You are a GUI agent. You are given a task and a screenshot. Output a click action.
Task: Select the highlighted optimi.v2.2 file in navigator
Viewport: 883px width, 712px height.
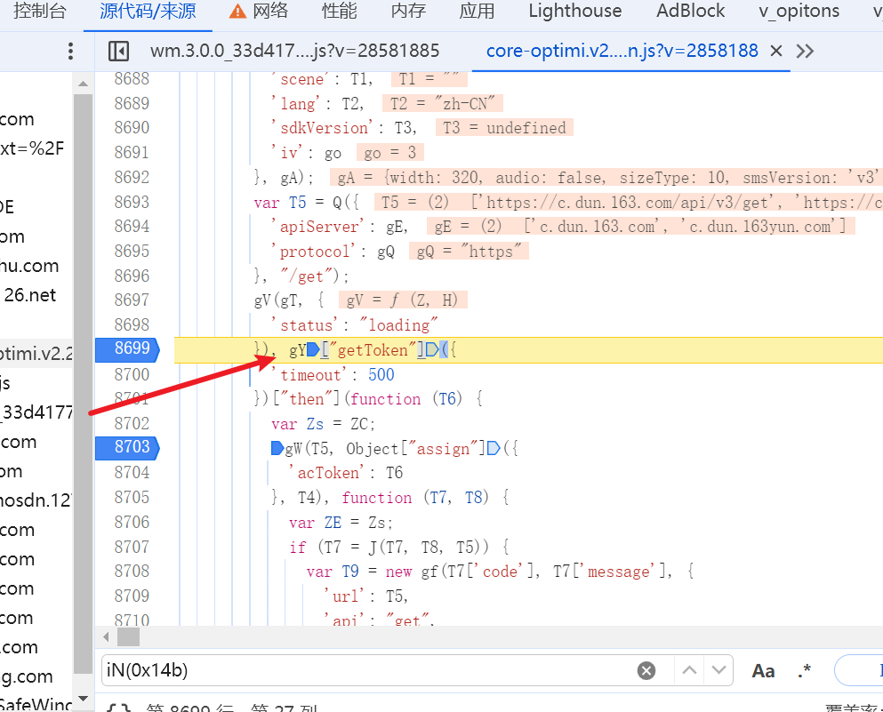[x=36, y=354]
